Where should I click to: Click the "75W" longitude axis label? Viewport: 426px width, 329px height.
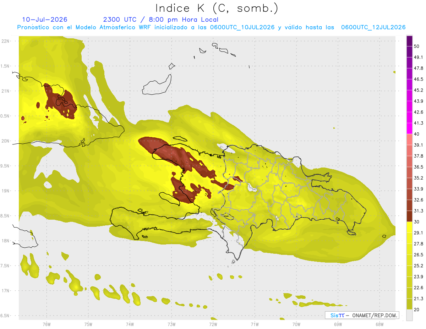pos(88,324)
